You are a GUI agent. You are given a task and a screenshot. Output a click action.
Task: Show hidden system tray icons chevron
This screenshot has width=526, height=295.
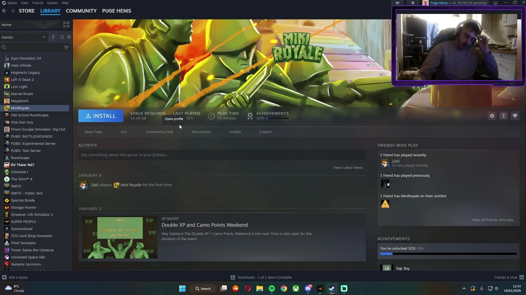pos(464,288)
